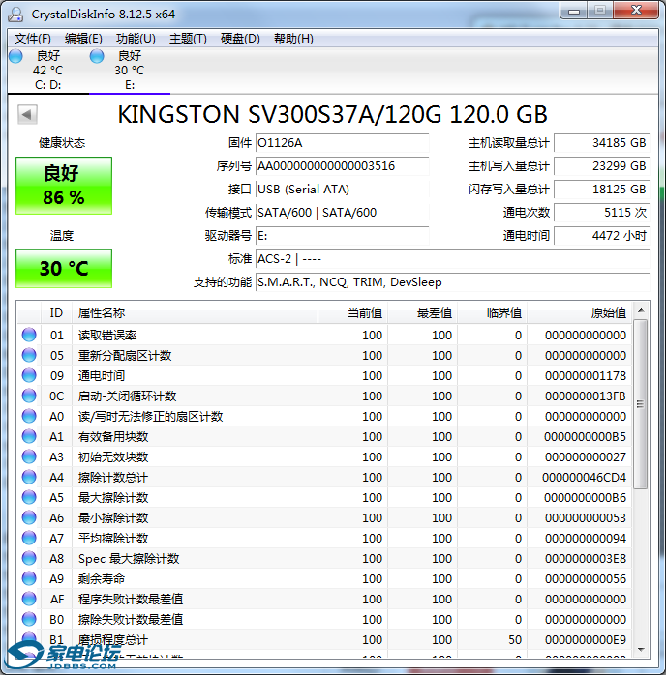Image resolution: width=666 pixels, height=675 pixels.
Task: Click the supported features field with DevSleep
Action: (x=452, y=282)
